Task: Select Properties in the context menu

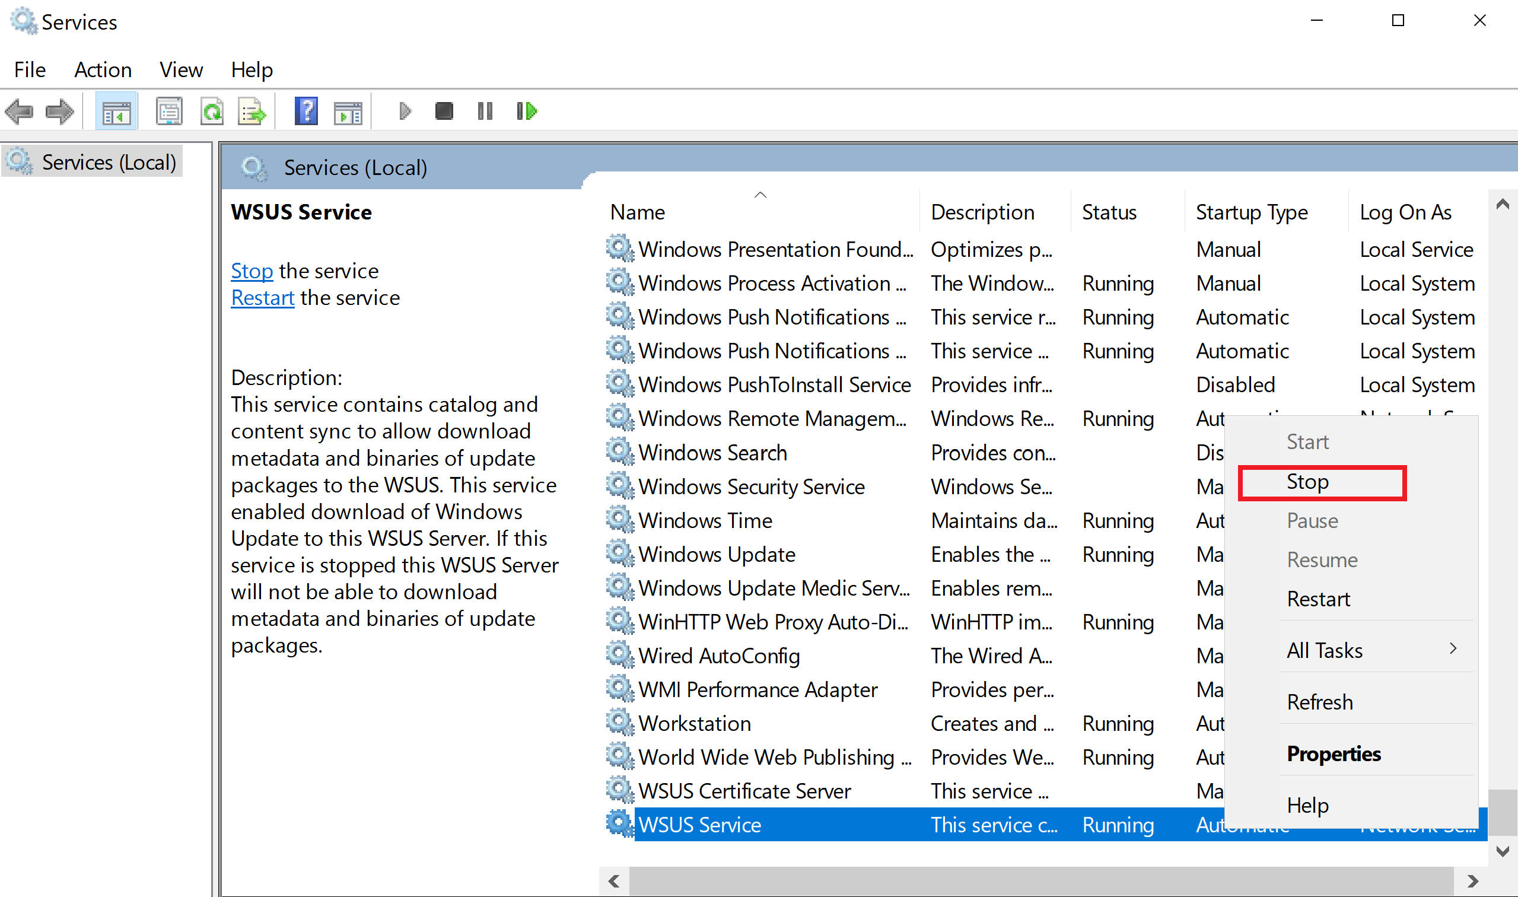Action: [1333, 754]
